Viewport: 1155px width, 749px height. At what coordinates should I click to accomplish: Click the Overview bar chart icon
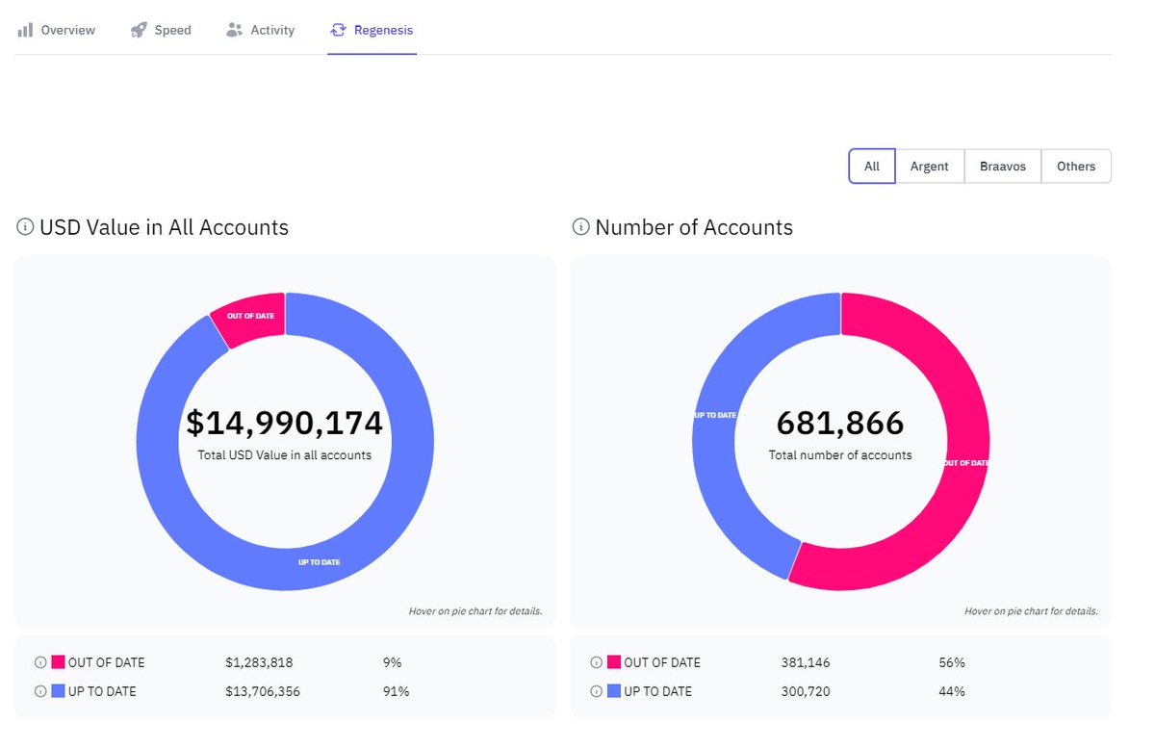(x=25, y=30)
